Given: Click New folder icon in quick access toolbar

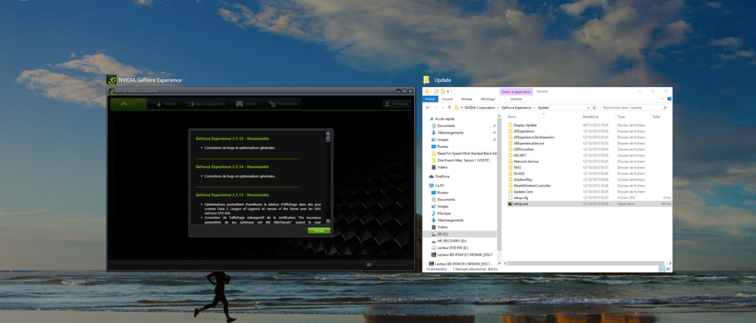Looking at the screenshot, I should coord(442,91).
